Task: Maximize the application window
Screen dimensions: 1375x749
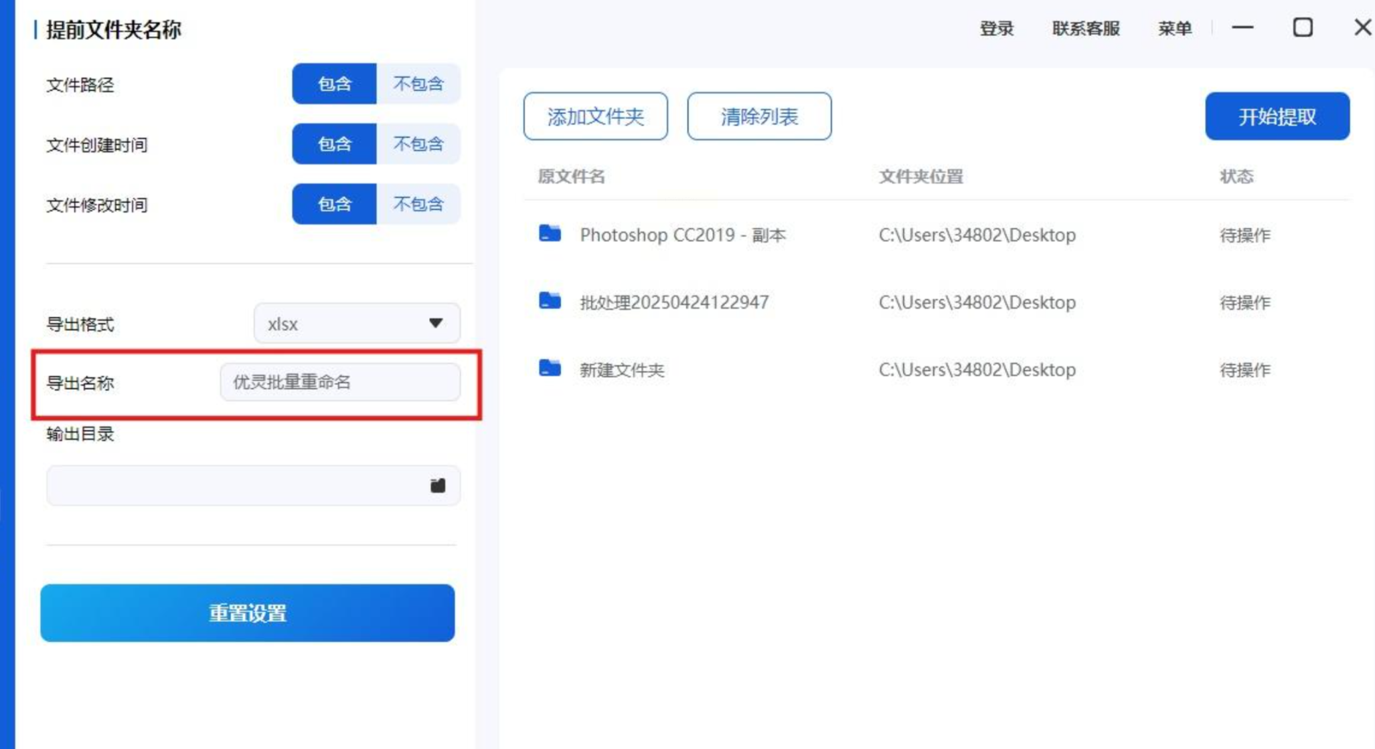Action: pyautogui.click(x=1302, y=27)
